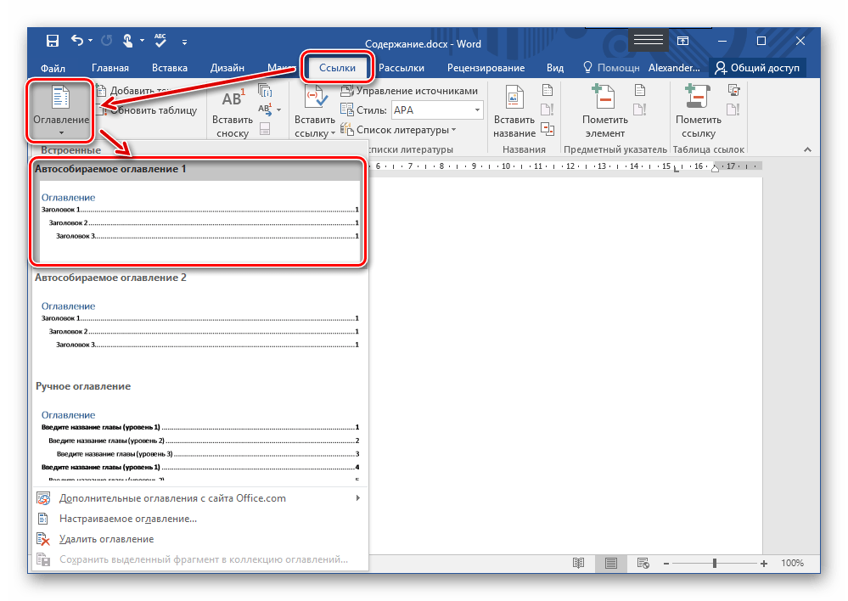
Task: Open Управление источниками
Action: pyautogui.click(x=409, y=90)
